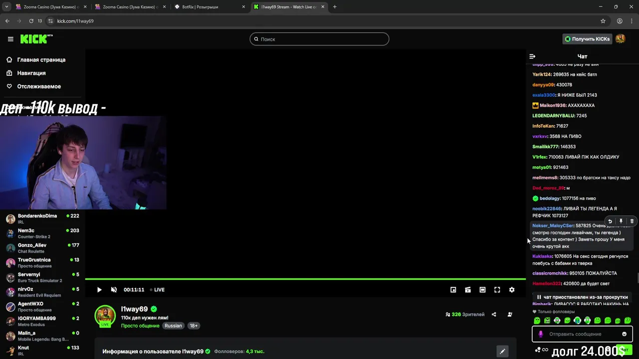639x359 pixels.
Task: Open the Kick hamburger menu
Action: point(10,39)
